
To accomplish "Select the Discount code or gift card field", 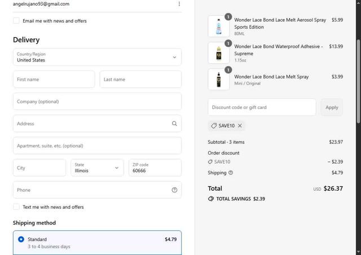I will (262, 107).
